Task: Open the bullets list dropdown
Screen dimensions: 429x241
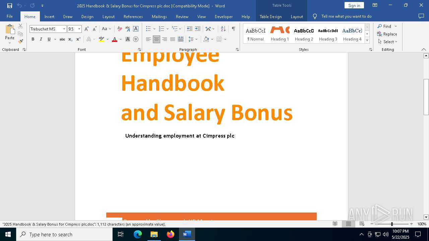Action: pos(154,29)
